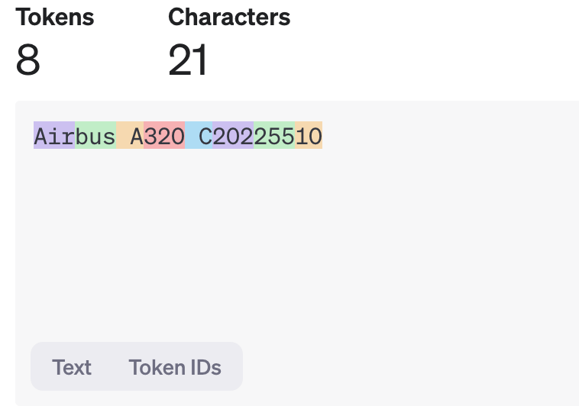Click the "C20225510" string in the output
Image resolution: width=579 pixels, height=406 pixels.
click(x=260, y=136)
